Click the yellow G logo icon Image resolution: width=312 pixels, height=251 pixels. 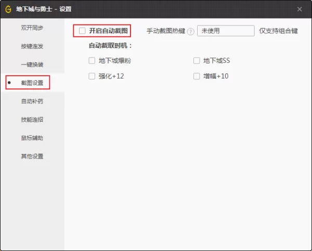pyautogui.click(x=8, y=9)
